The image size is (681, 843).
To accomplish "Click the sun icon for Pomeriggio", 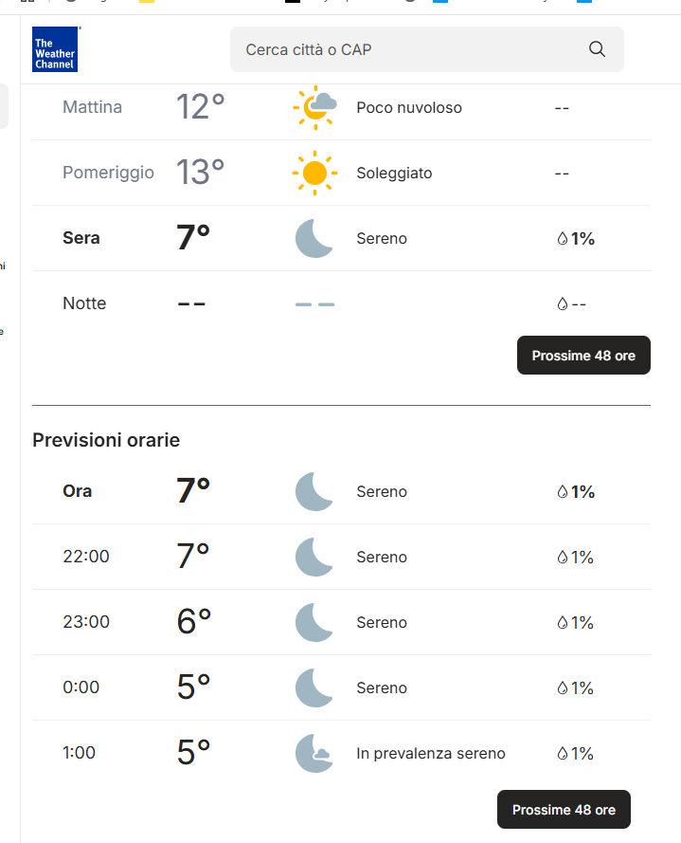I will pos(314,174).
